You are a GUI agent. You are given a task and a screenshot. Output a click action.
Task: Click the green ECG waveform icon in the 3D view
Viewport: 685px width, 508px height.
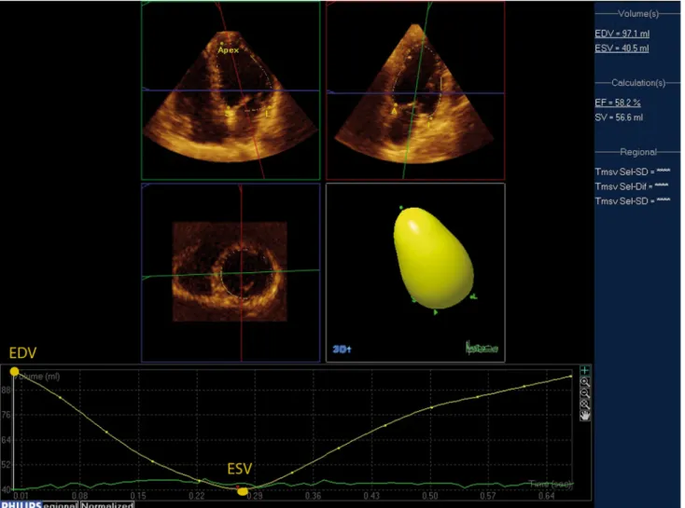click(x=482, y=348)
